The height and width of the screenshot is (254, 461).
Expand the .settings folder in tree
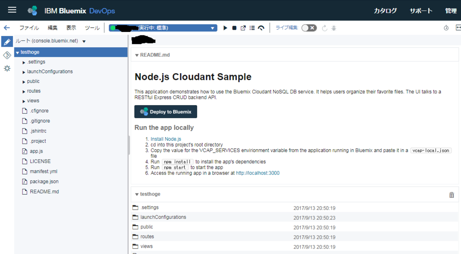coord(24,62)
